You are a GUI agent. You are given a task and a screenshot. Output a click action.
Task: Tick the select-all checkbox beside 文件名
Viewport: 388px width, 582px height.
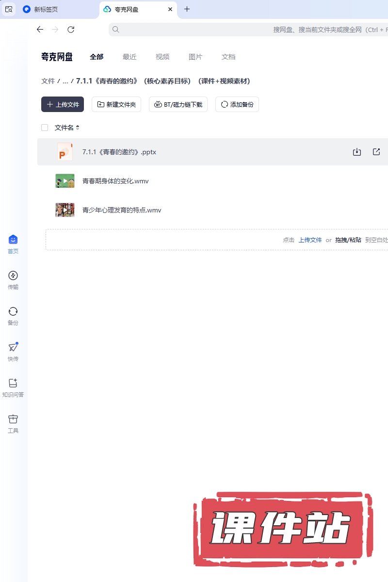(45, 128)
